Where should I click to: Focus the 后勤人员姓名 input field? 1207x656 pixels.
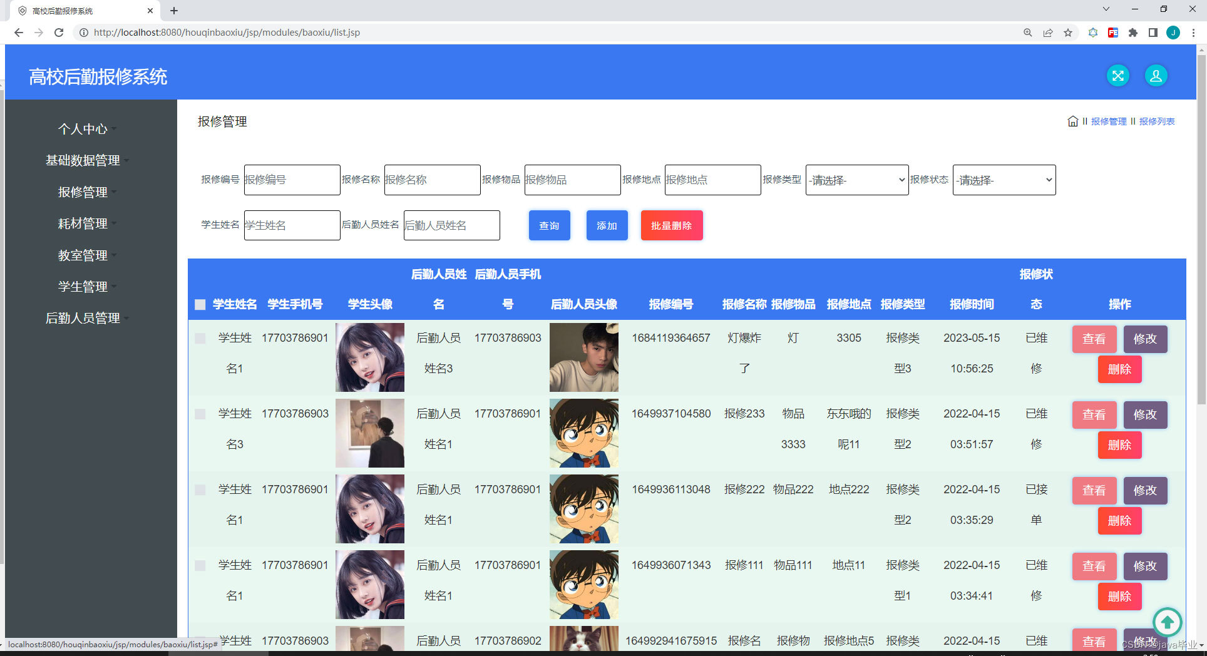pyautogui.click(x=452, y=225)
